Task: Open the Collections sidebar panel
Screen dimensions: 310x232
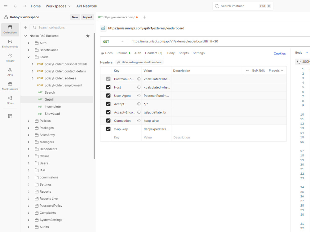Action: 10,30
